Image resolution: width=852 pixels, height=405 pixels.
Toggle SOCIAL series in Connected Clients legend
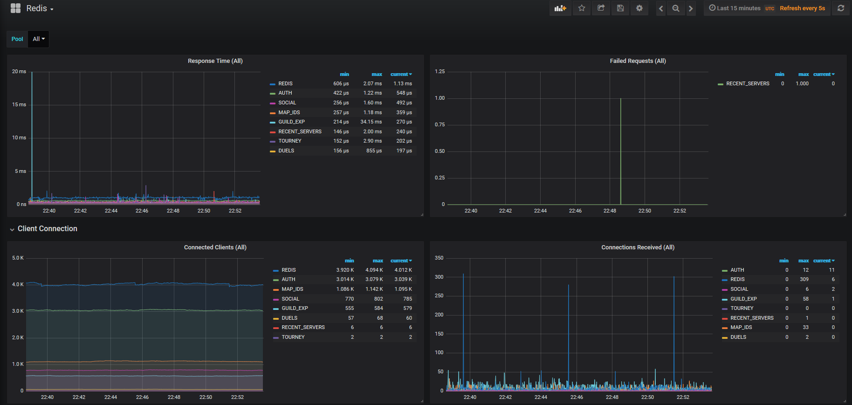click(290, 299)
